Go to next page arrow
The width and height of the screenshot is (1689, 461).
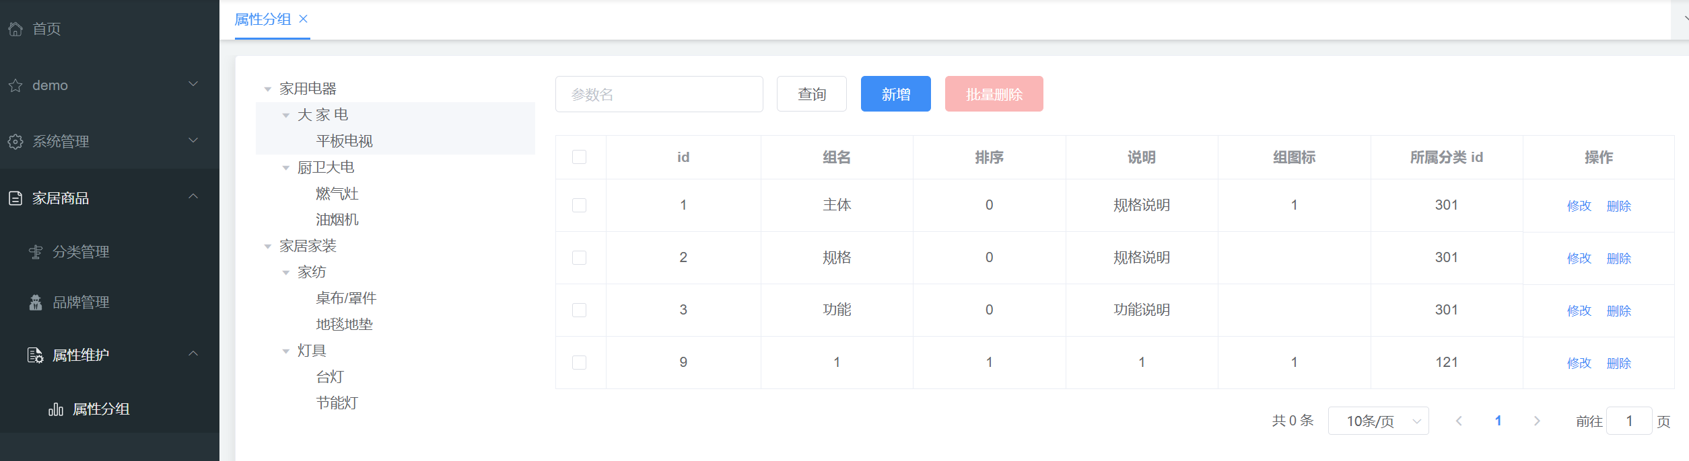tap(1537, 421)
